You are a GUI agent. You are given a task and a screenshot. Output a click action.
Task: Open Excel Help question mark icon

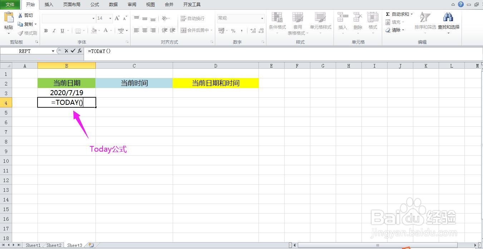coord(461,5)
